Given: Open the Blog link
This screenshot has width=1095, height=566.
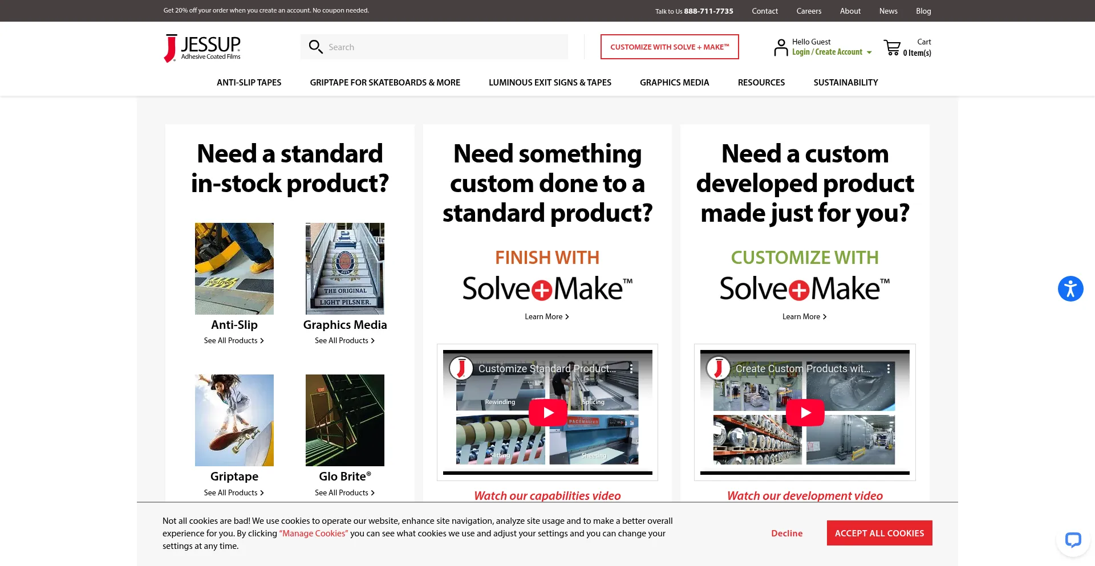Looking at the screenshot, I should (923, 11).
